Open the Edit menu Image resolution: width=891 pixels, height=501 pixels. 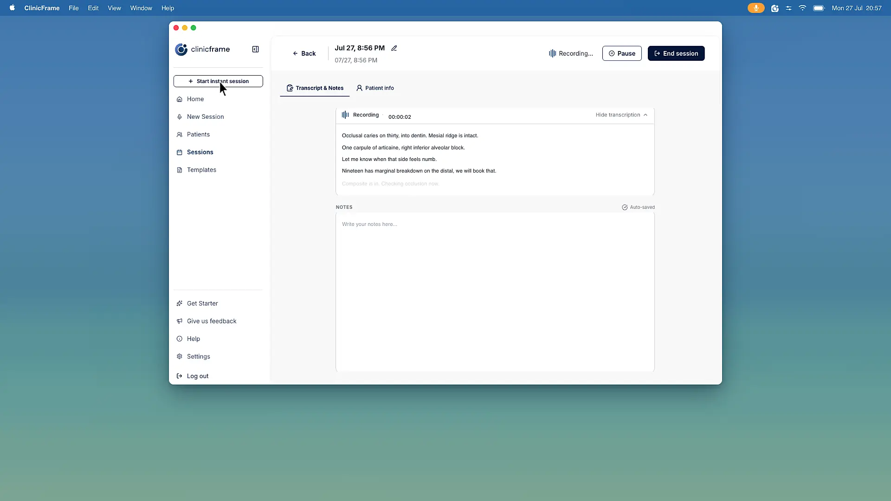click(93, 8)
